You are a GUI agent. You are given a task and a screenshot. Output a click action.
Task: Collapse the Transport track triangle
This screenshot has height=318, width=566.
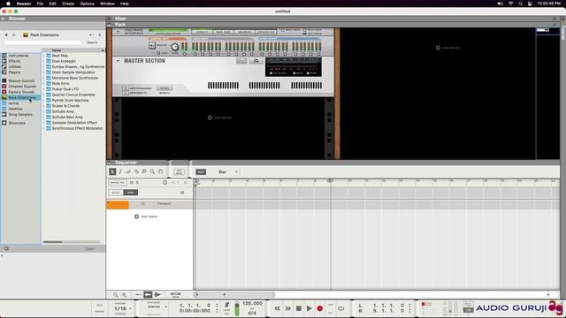108,203
